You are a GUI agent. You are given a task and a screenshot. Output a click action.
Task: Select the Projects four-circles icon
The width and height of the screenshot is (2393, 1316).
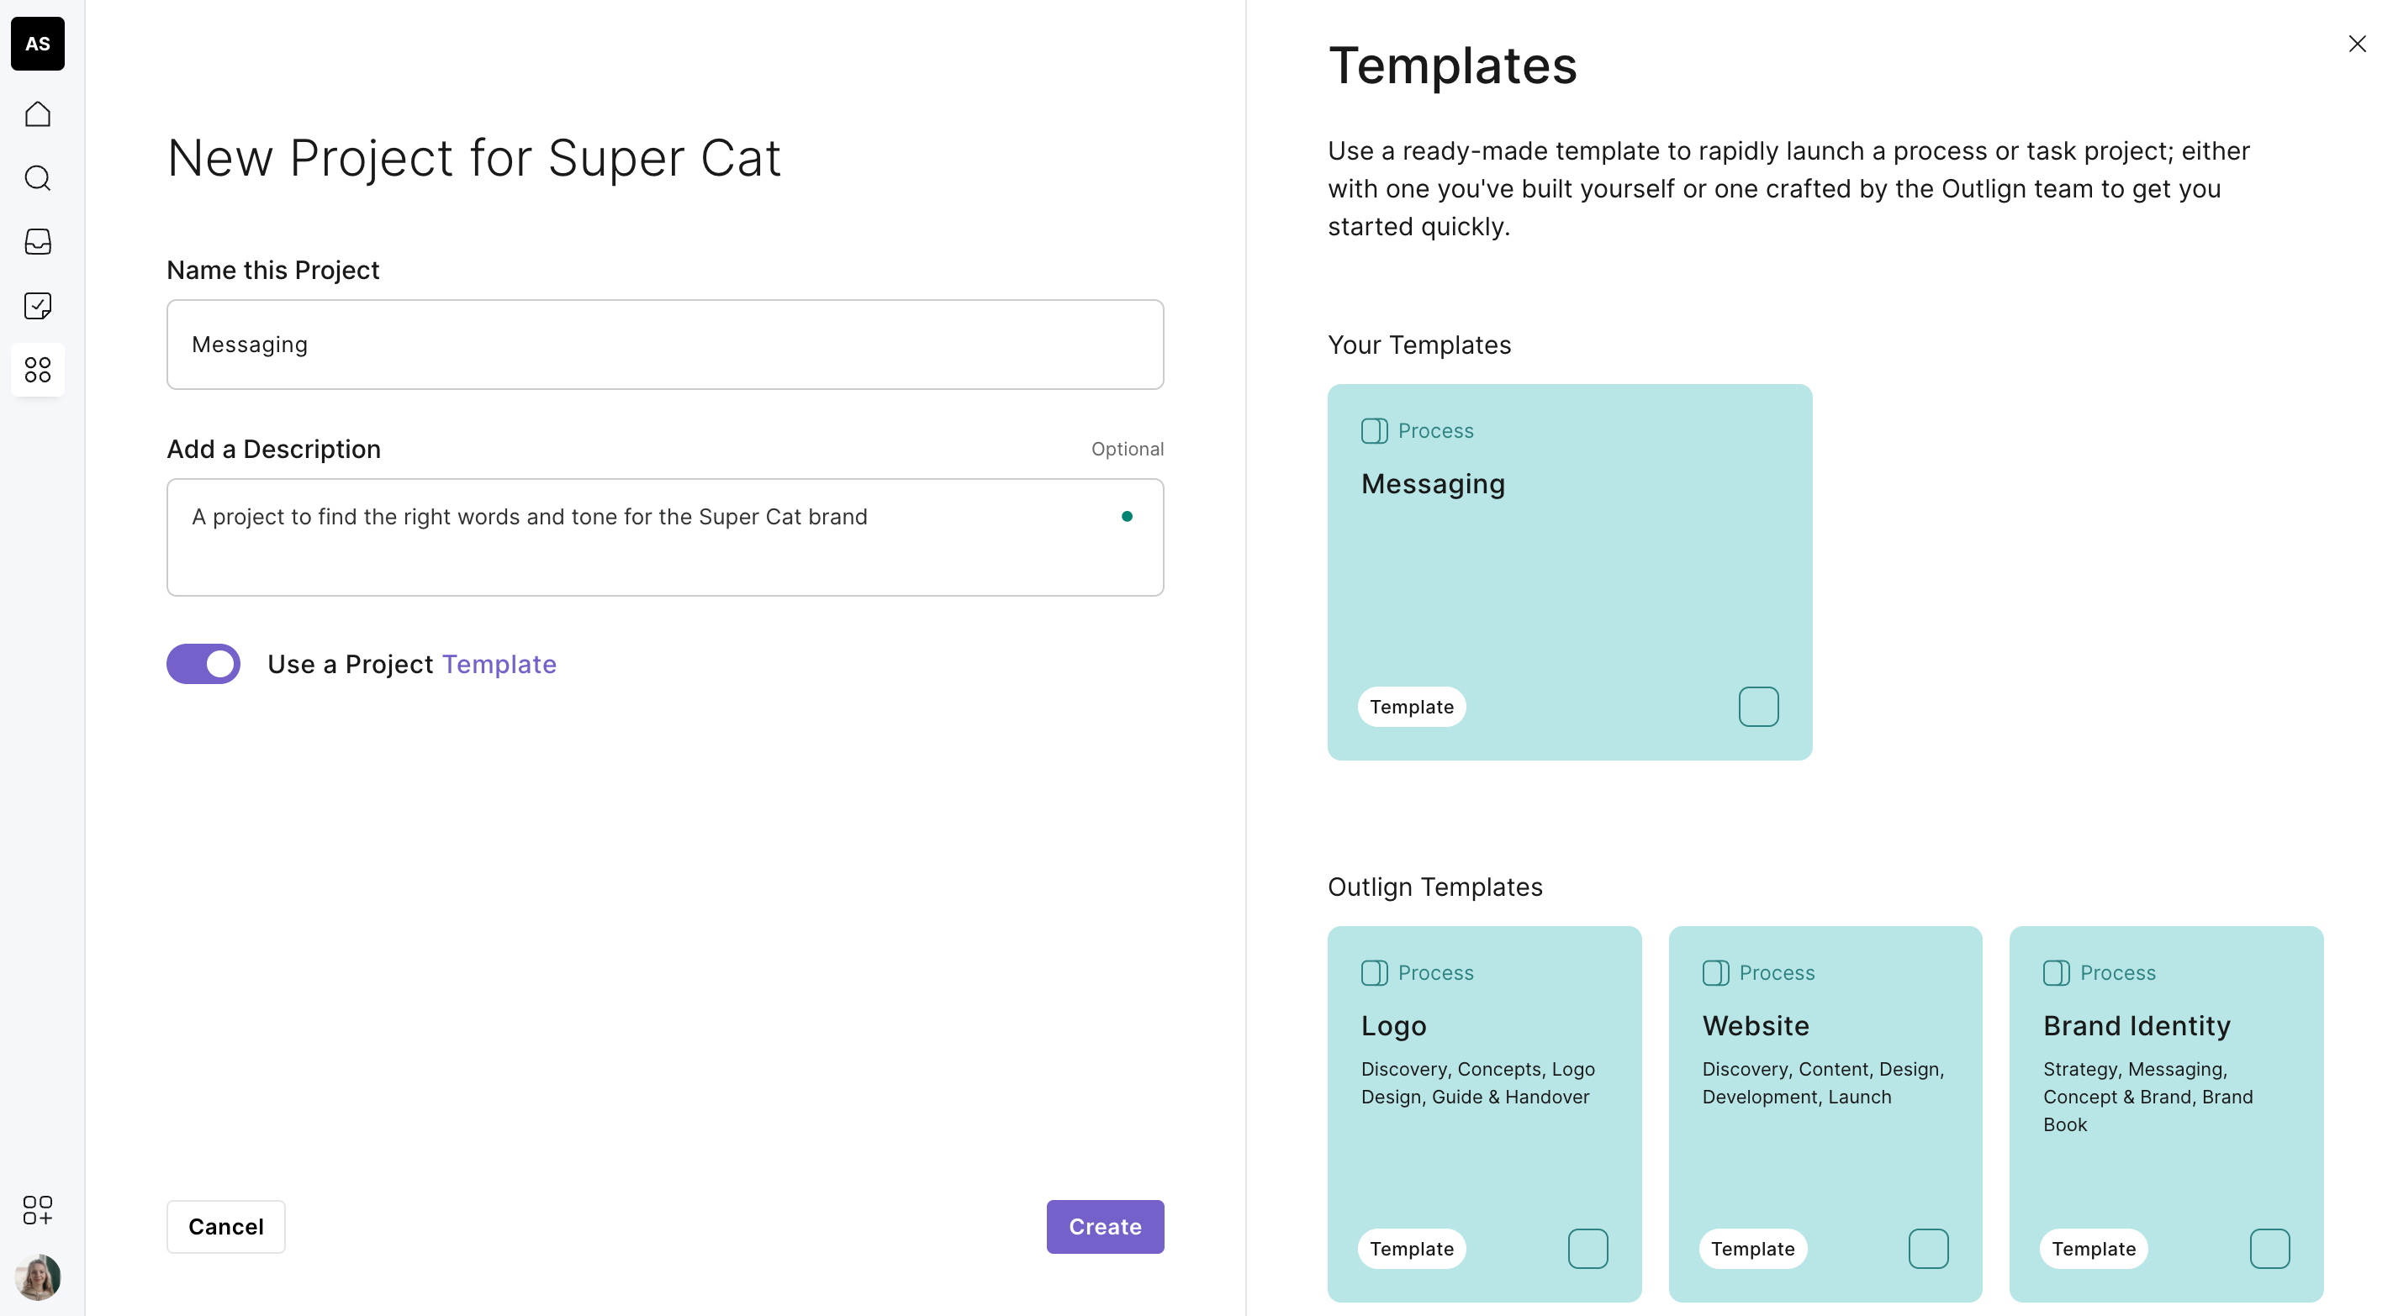(38, 370)
